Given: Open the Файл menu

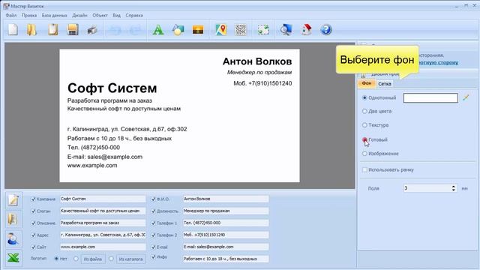Looking at the screenshot, I should [x=11, y=15].
